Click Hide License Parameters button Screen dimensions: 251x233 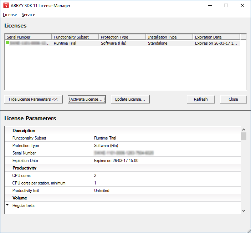(33, 99)
